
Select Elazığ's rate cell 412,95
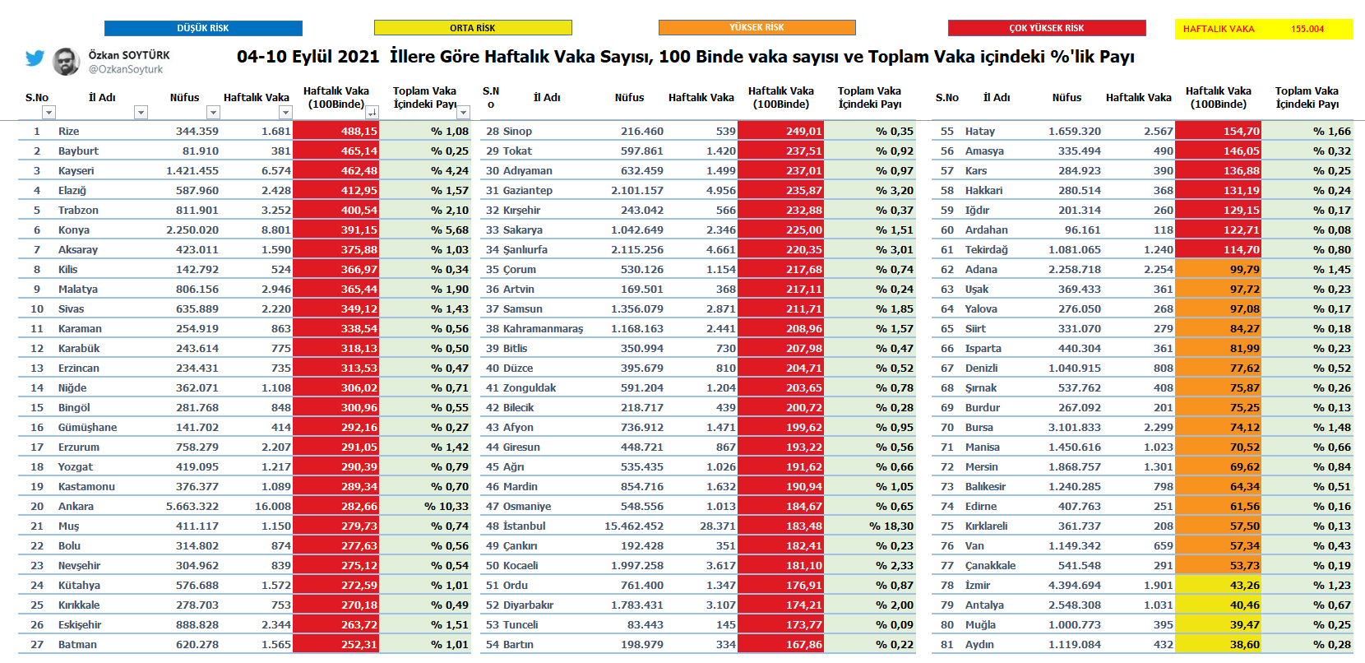[x=336, y=190]
